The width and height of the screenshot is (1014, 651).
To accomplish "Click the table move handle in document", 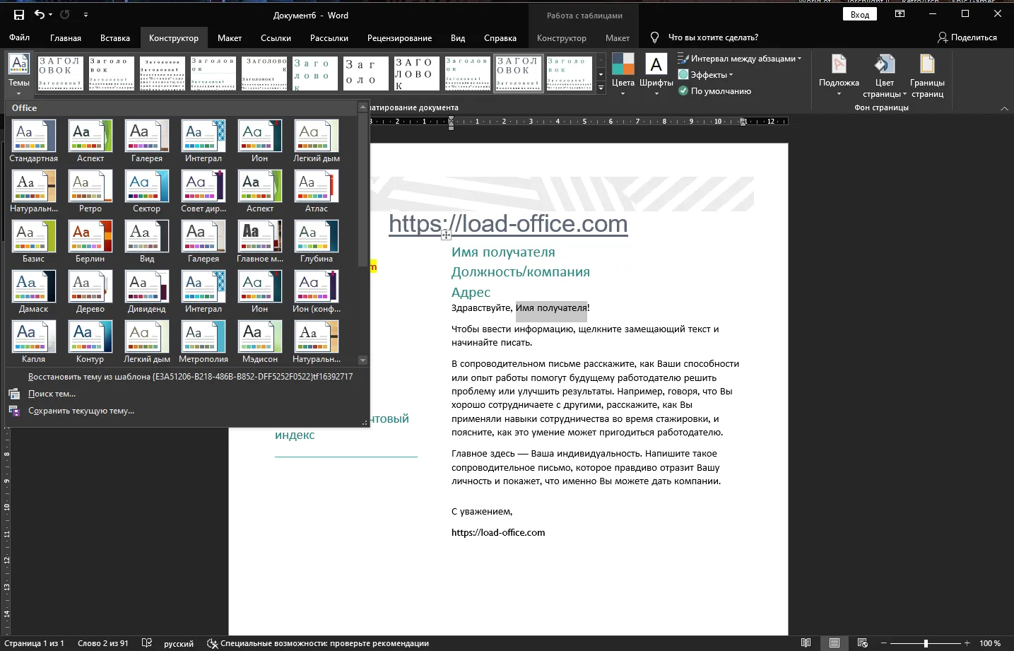I will pos(446,235).
